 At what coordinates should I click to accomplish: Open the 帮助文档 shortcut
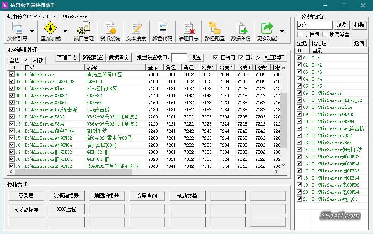point(187,196)
